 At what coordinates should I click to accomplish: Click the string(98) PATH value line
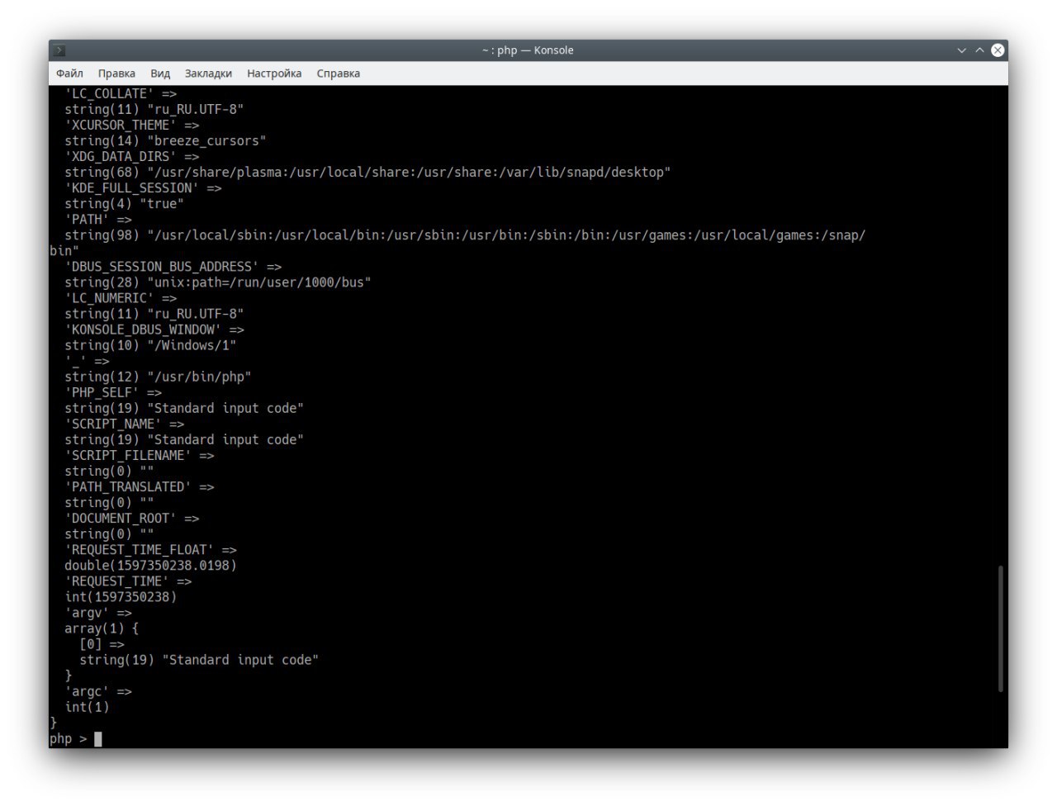(x=465, y=235)
